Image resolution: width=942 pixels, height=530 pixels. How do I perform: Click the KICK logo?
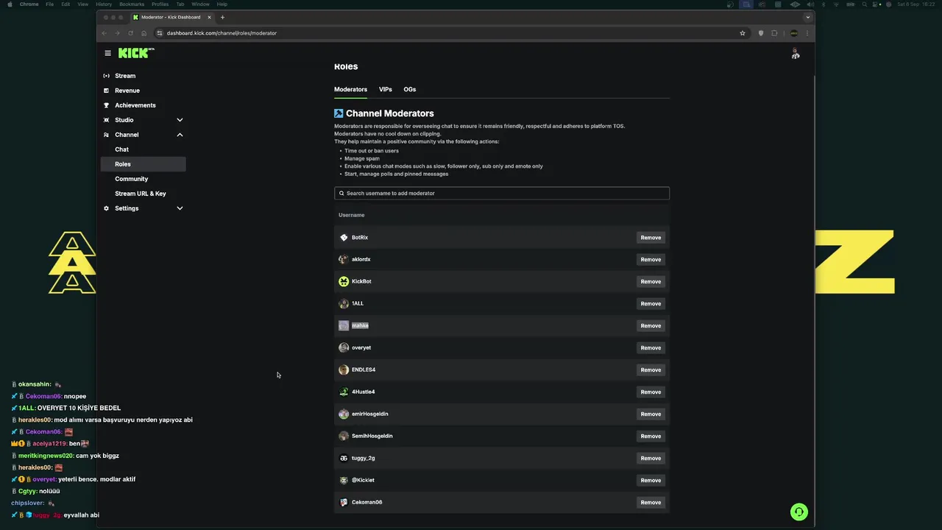tap(136, 53)
